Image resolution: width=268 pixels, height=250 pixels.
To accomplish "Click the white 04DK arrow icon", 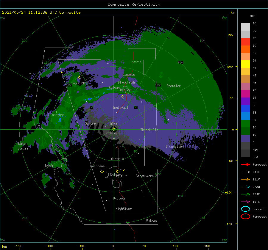I will (x=245, y=172).
